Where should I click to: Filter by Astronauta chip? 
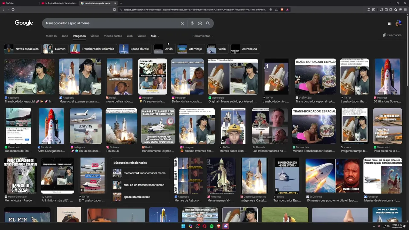click(245, 49)
